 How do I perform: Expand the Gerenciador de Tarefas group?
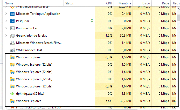(6, 36)
